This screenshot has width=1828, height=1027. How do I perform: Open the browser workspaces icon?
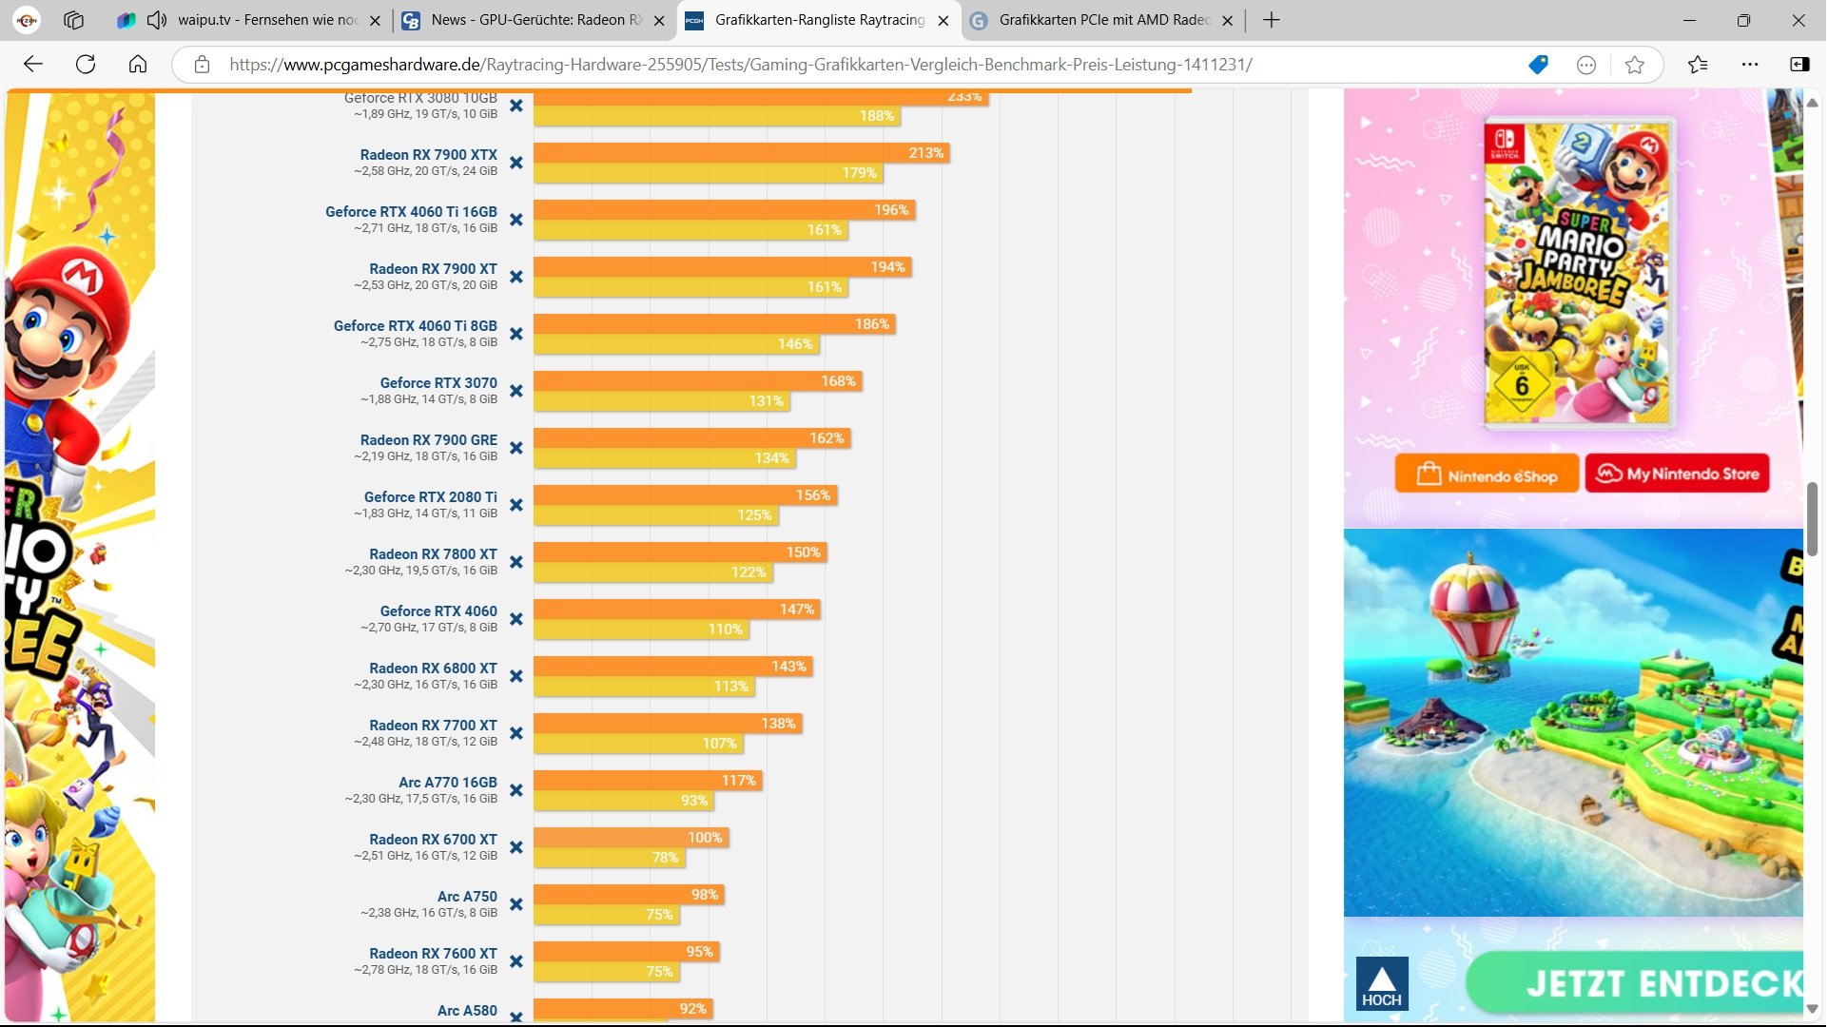pyautogui.click(x=74, y=20)
